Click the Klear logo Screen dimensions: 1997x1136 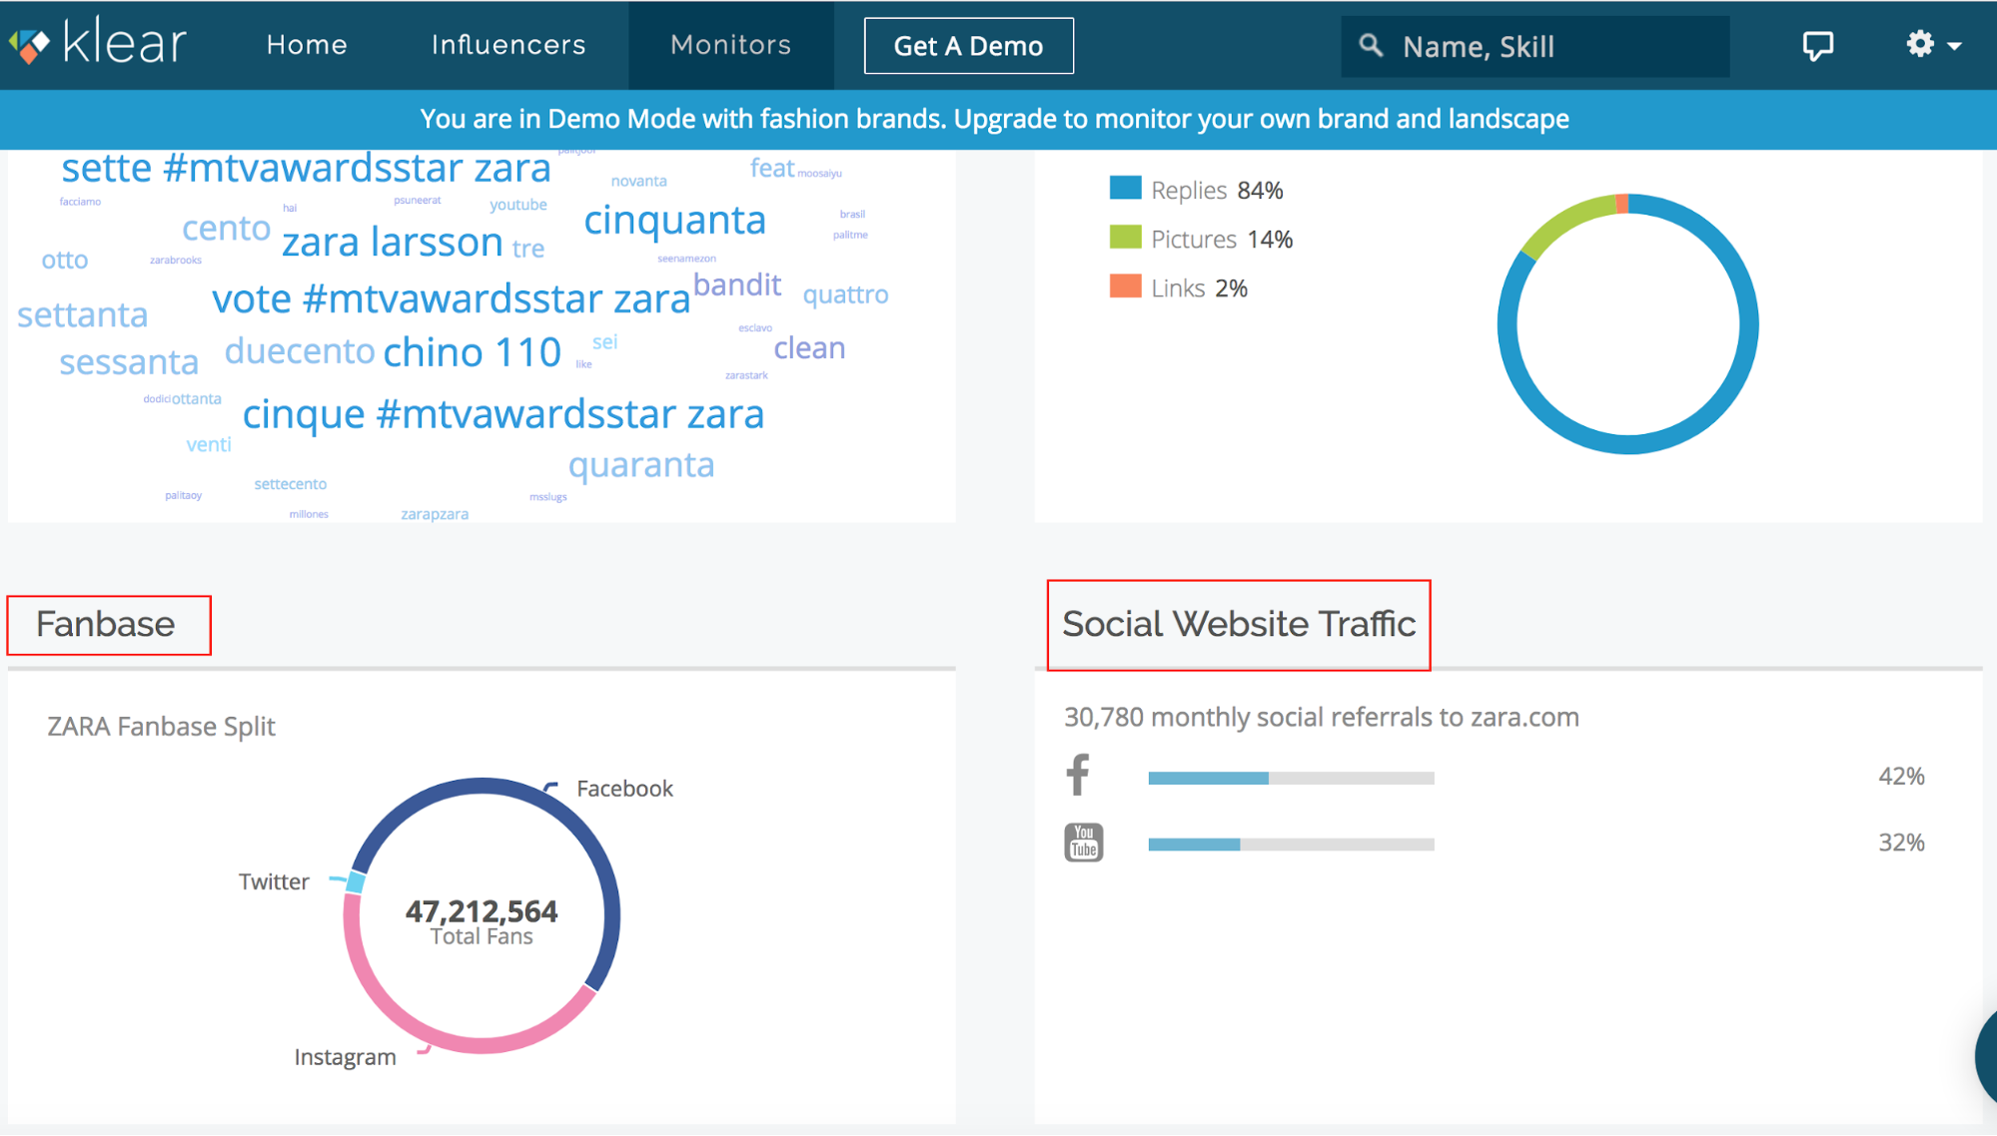pos(98,43)
